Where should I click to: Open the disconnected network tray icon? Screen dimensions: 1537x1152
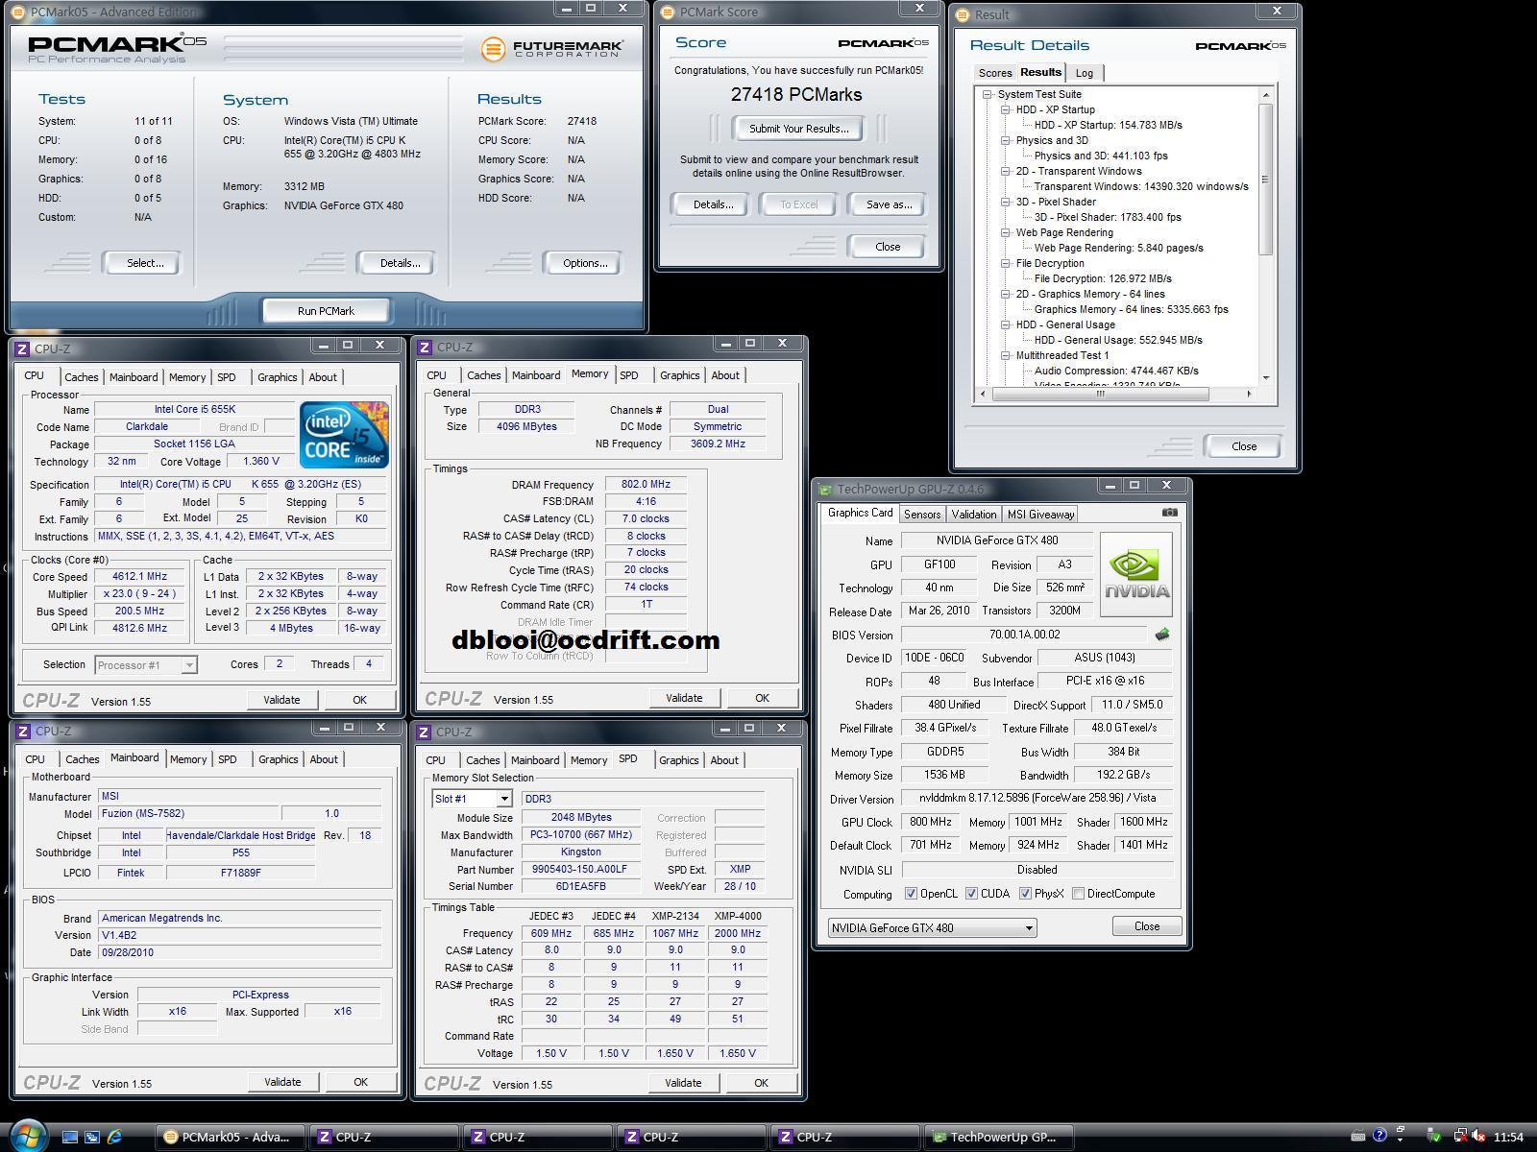click(1459, 1137)
